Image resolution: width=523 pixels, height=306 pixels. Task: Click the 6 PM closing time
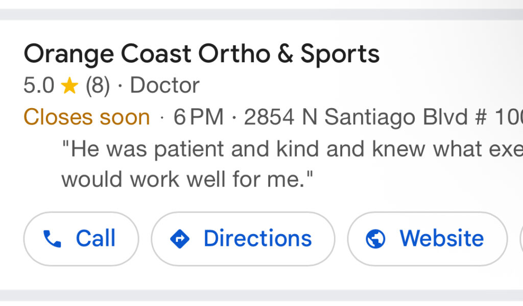[x=199, y=117]
